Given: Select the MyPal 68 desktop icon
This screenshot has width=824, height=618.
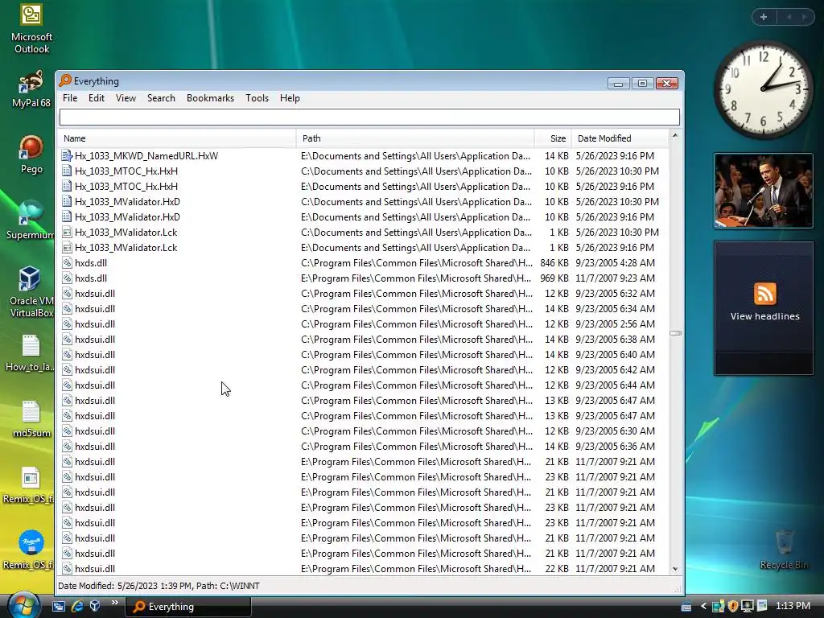Looking at the screenshot, I should 31,89.
